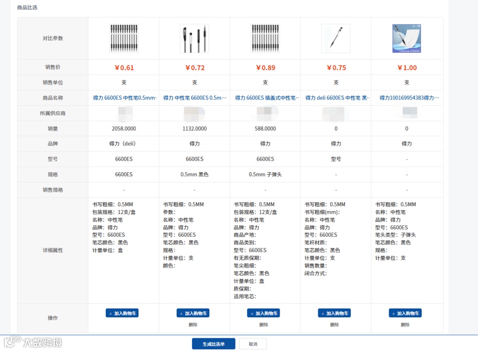Select the price ¥1.00

tap(407, 68)
